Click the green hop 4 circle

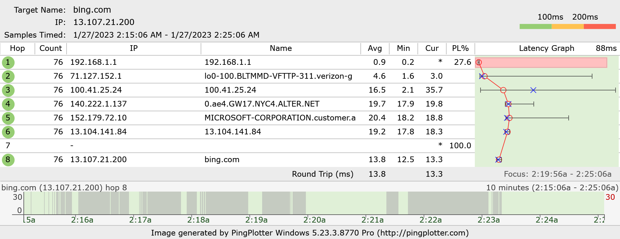pos(8,104)
